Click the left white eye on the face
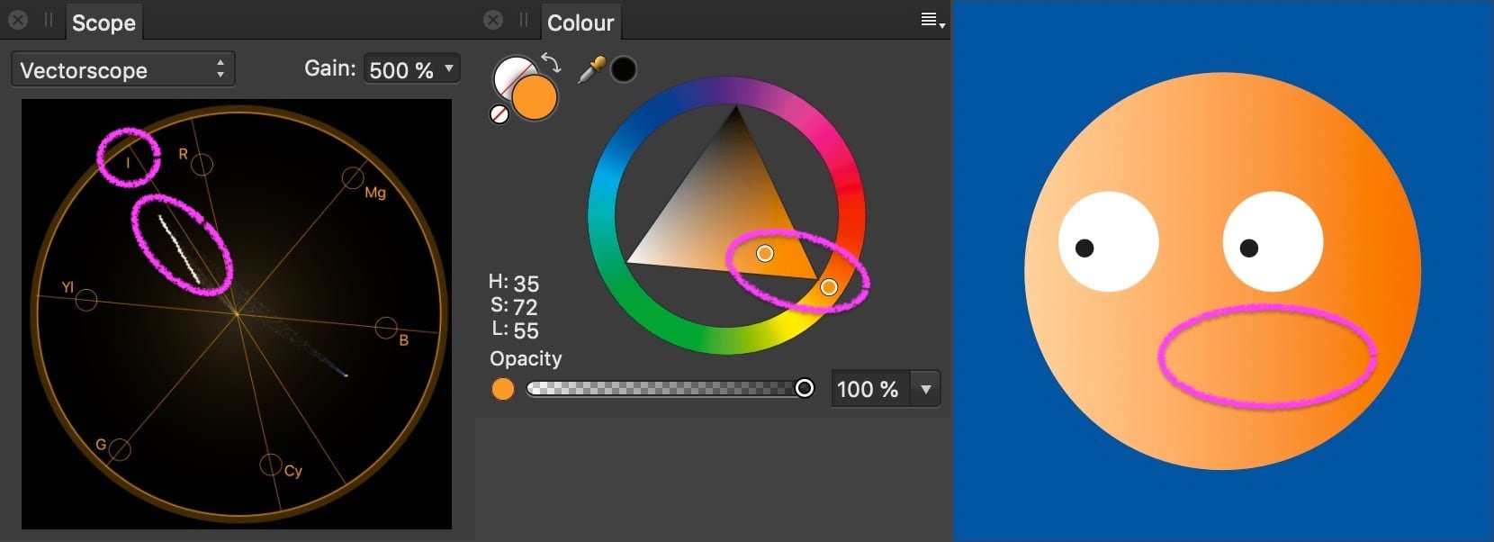The image size is (1494, 542). point(1108,241)
